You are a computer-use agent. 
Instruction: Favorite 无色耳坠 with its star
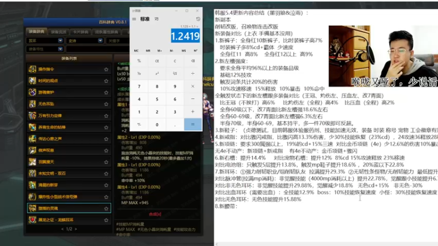tap(106, 104)
